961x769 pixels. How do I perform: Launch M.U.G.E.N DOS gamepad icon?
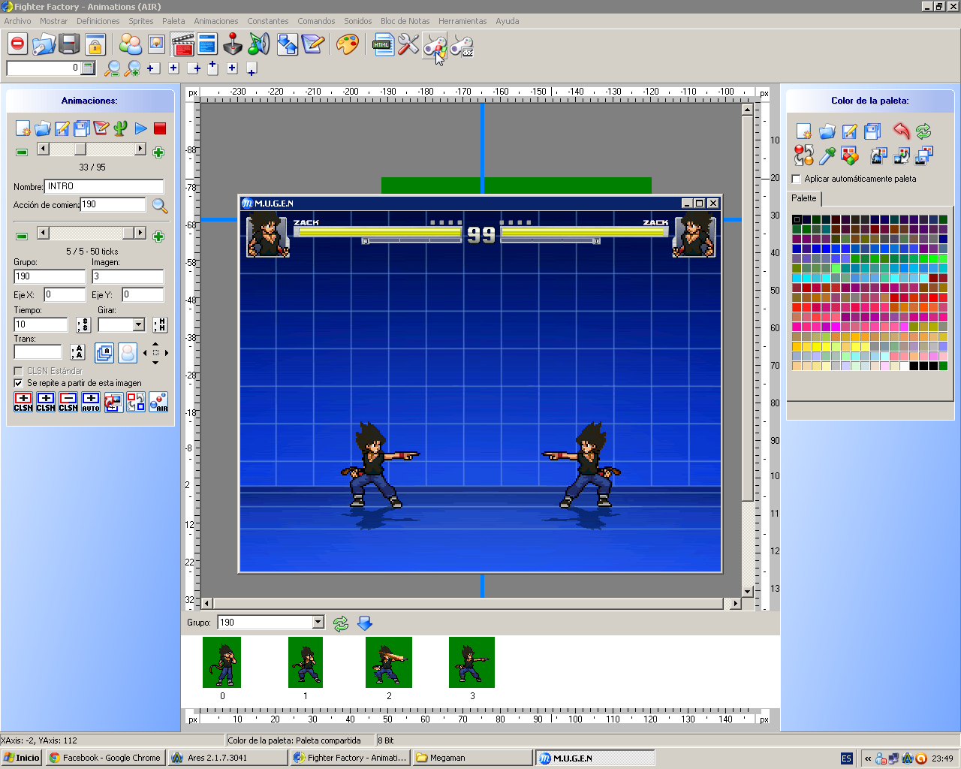click(462, 46)
